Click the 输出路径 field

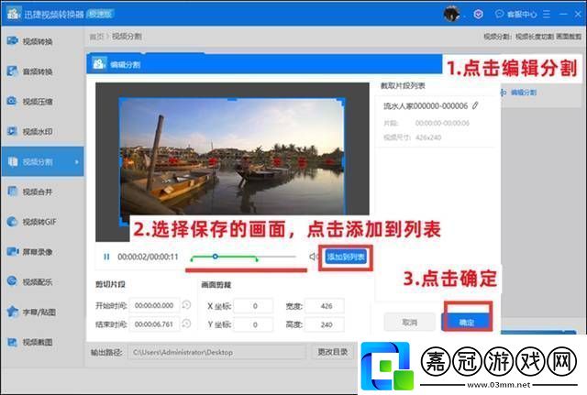tap(217, 352)
